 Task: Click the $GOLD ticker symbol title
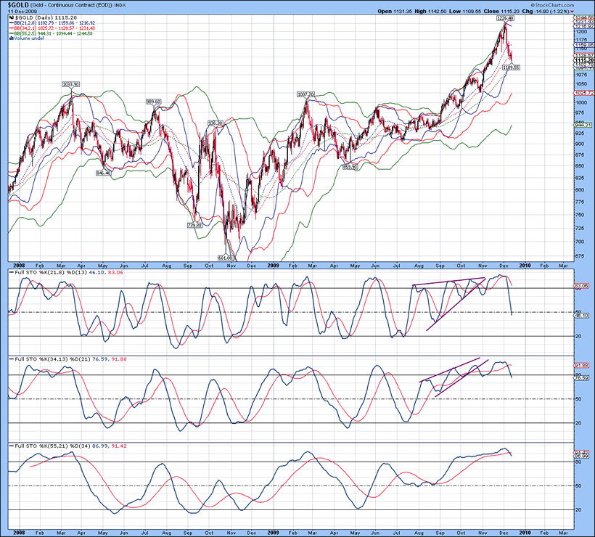tap(20, 4)
